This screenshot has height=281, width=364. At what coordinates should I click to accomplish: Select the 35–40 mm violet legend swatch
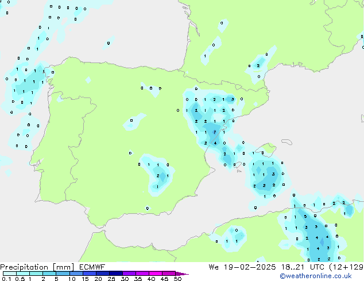coord(143,274)
